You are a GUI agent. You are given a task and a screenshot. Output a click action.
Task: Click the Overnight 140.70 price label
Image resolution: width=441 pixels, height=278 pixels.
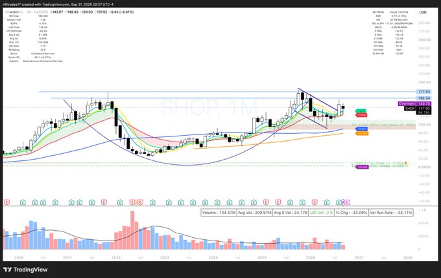(x=414, y=103)
